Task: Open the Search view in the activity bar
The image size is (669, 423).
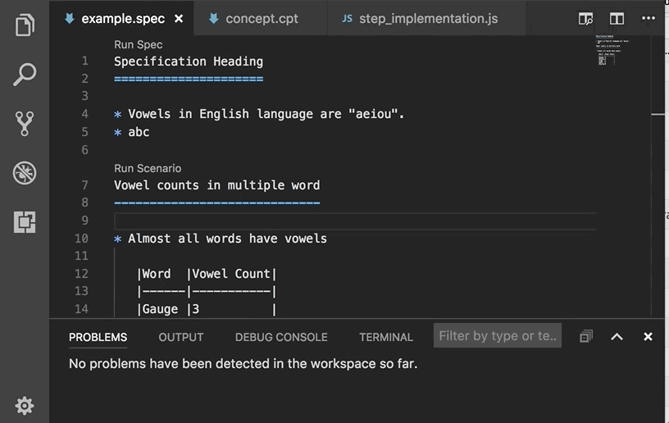Action: (25, 75)
